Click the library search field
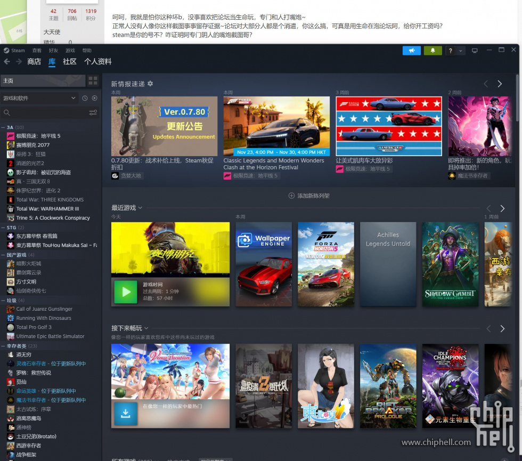 click(x=44, y=112)
